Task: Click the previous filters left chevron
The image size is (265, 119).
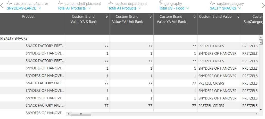Action: coord(2,6)
